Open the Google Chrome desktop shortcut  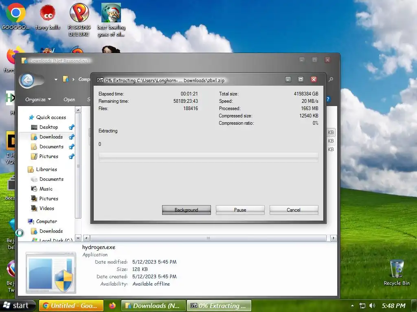click(15, 16)
